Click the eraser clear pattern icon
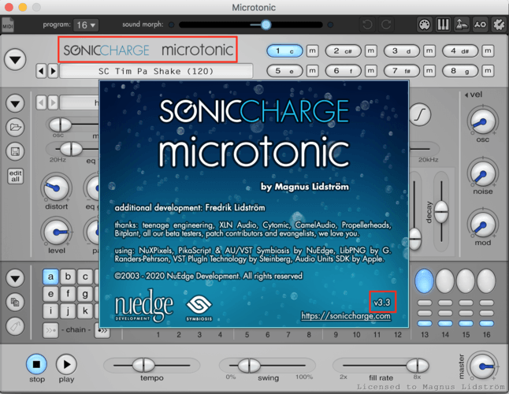The image size is (509, 394). 15,326
